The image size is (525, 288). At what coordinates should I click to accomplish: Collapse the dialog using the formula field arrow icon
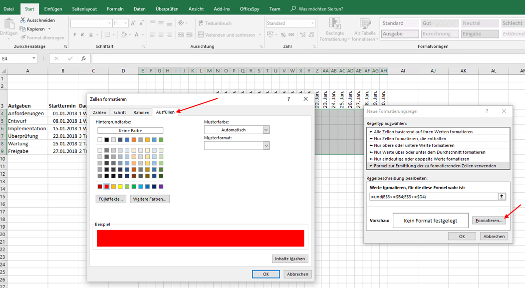coord(502,197)
